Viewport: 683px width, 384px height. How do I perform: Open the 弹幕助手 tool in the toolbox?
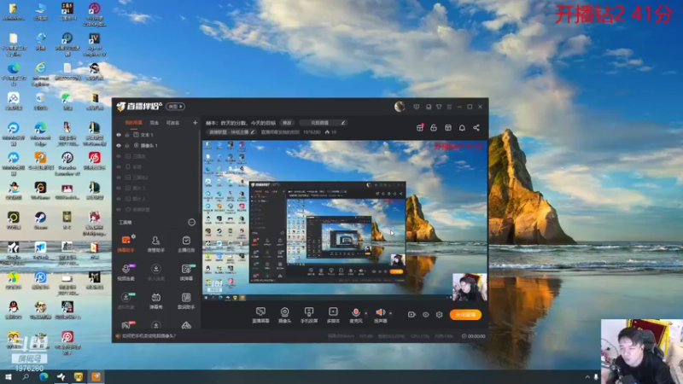point(126,243)
